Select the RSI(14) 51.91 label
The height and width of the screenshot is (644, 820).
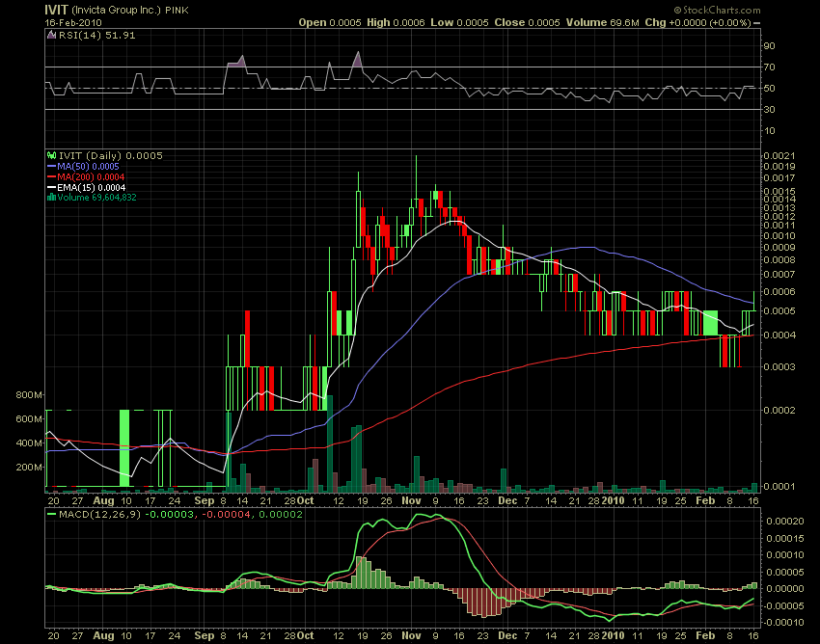(97, 36)
